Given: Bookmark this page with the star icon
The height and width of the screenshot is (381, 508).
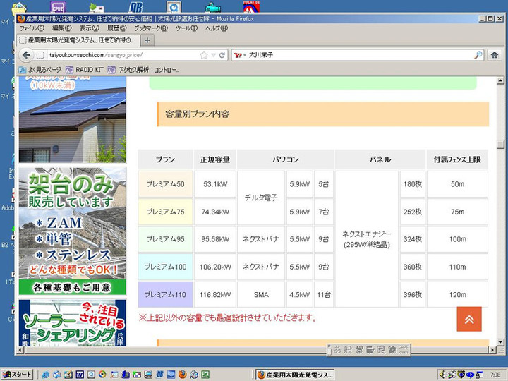Looking at the screenshot, I should click(x=204, y=55).
